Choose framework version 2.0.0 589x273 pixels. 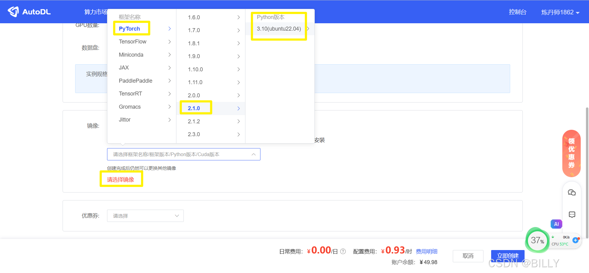coord(211,95)
